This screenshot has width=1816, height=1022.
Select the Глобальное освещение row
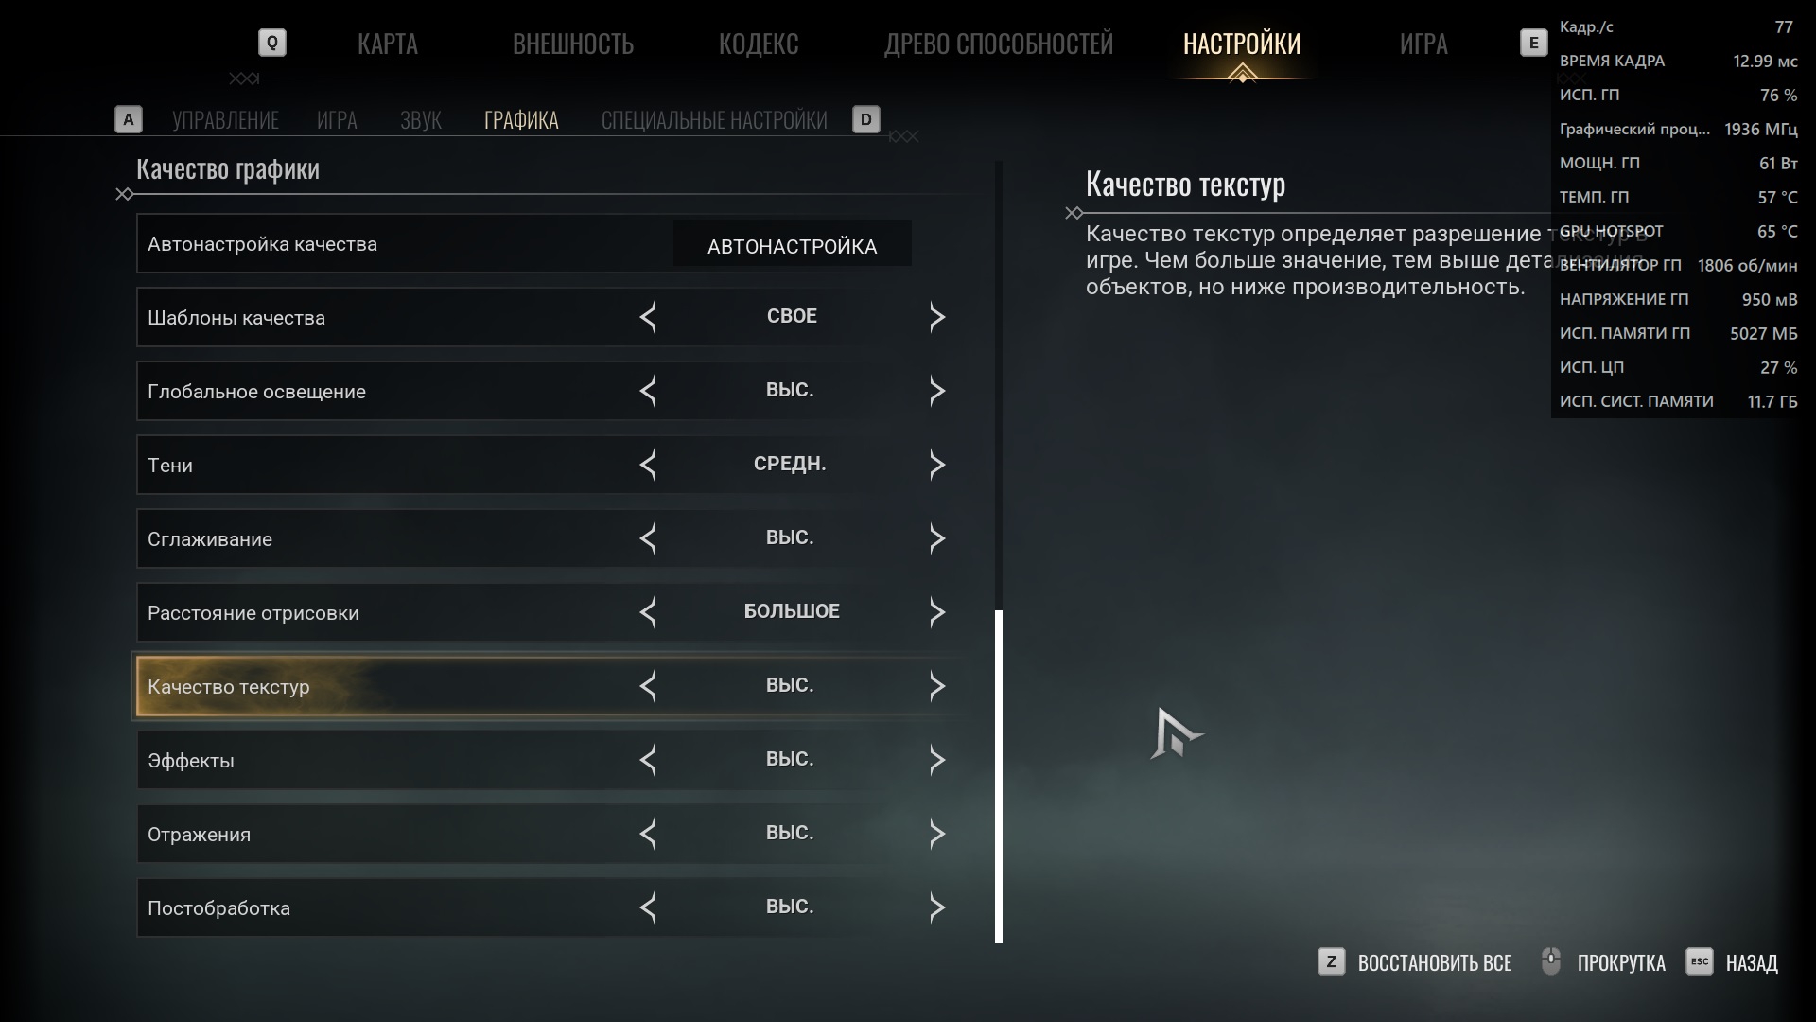coord(550,391)
